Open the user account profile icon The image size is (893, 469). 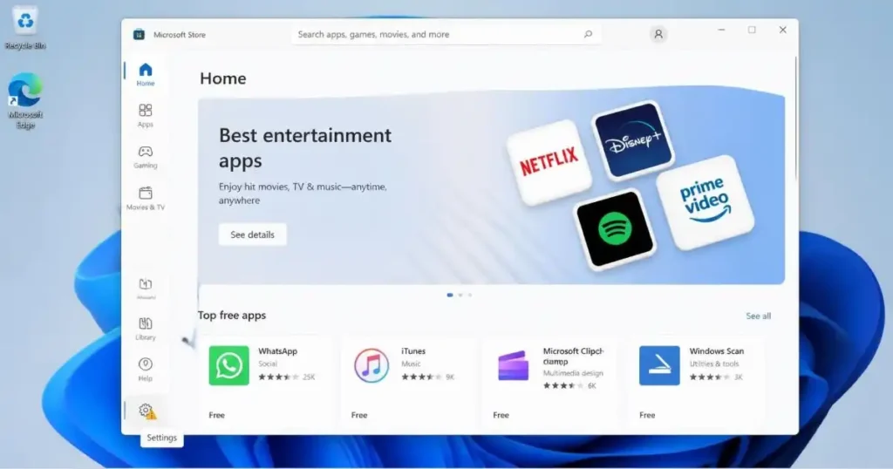658,34
